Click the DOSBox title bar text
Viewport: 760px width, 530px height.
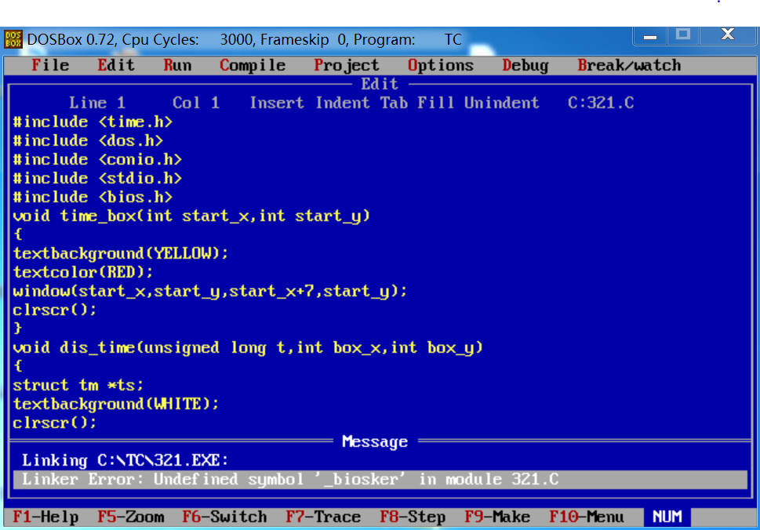click(244, 39)
